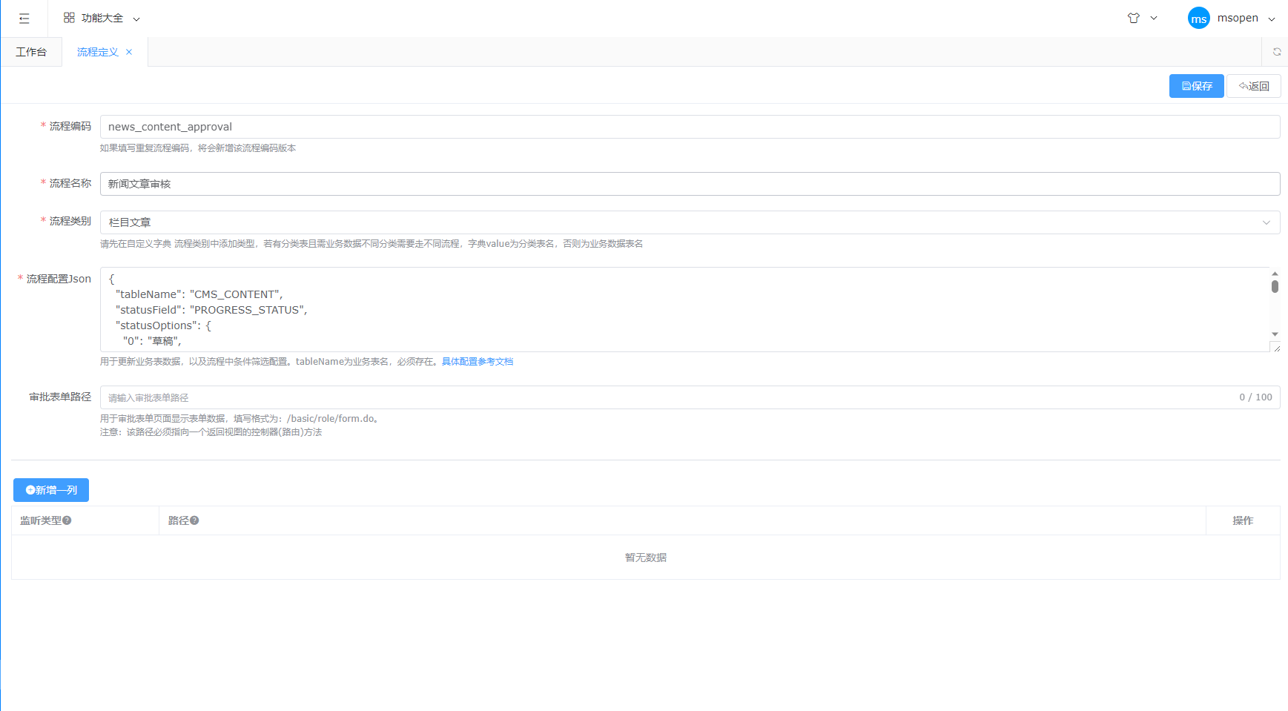Image resolution: width=1288 pixels, height=711 pixels.
Task: Click the 返回 back button
Action: point(1253,86)
